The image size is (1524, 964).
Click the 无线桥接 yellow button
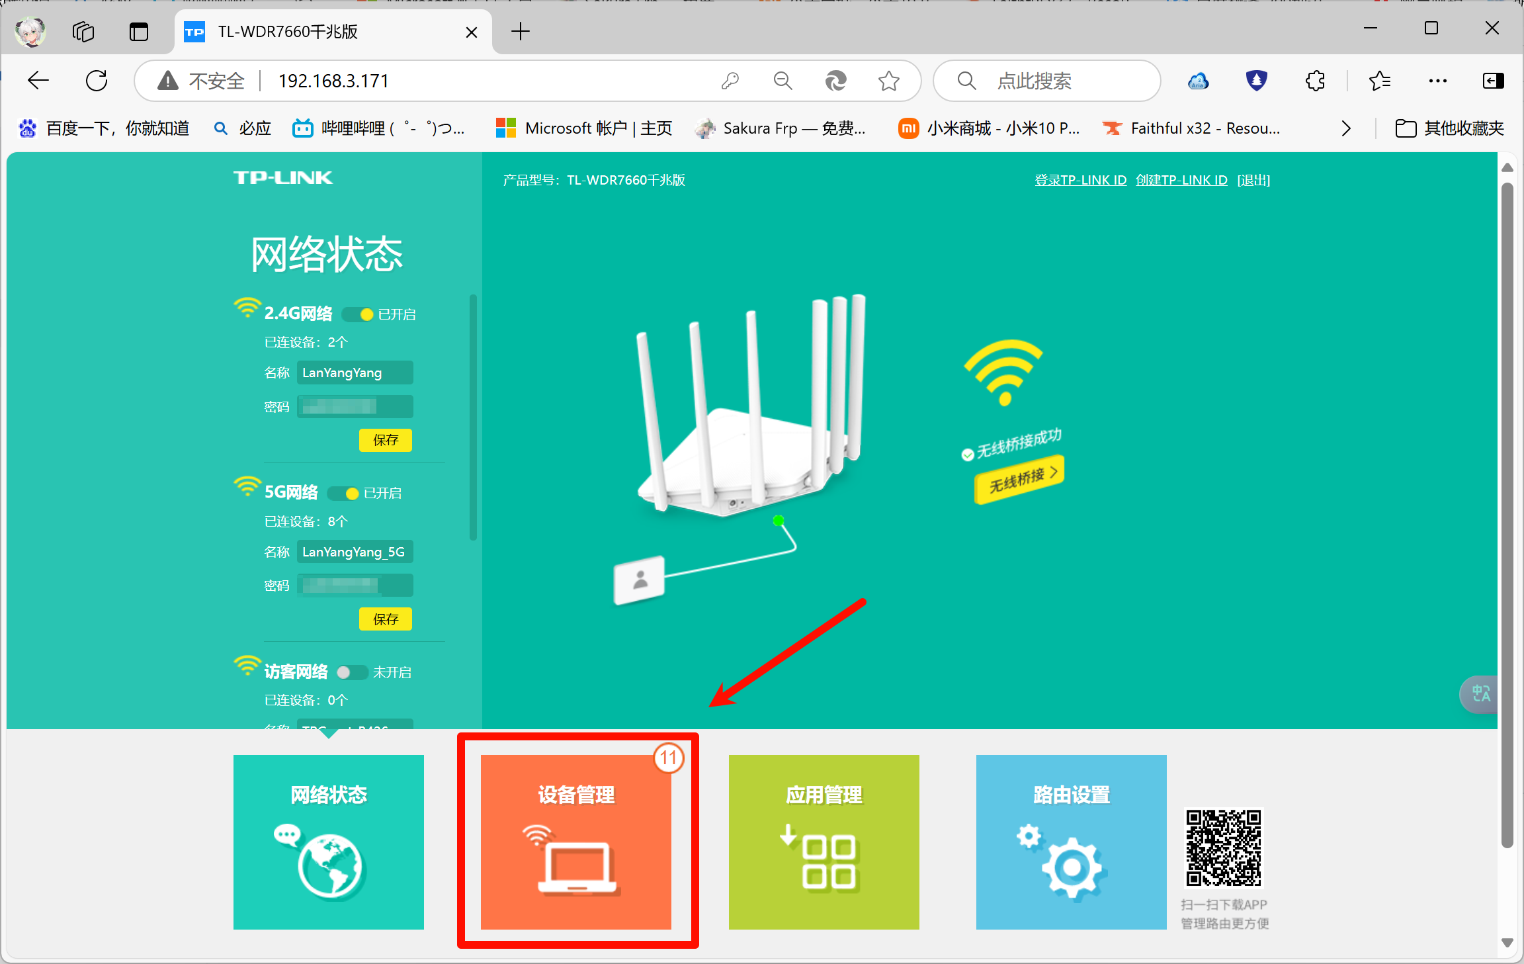(x=1019, y=479)
